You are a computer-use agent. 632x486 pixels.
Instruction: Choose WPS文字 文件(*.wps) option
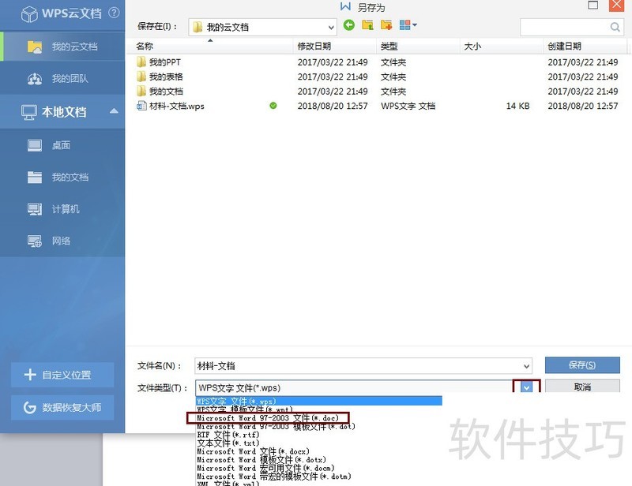(x=319, y=401)
